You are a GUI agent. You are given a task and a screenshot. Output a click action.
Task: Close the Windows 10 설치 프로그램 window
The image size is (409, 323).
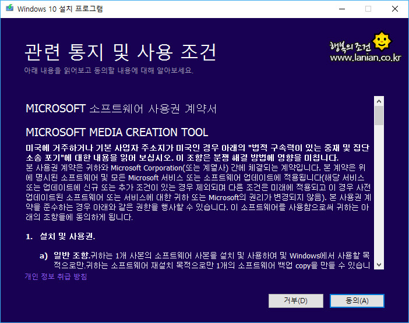pyautogui.click(x=395, y=9)
